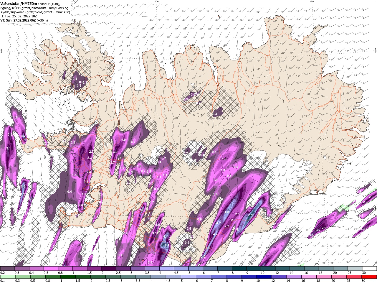Pick the violet 14 swatch in the lower legend
Image resolution: width=377 pixels, height=283 pixels.
point(293,277)
